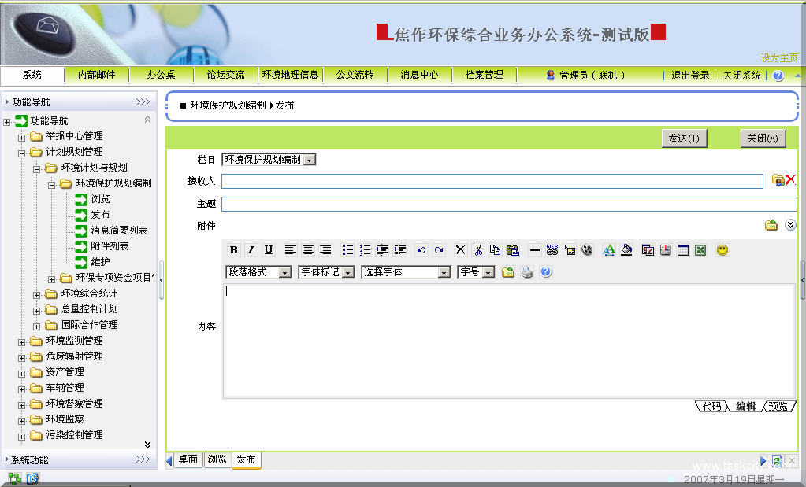Expand the 环境监测管理 tree node

point(22,341)
